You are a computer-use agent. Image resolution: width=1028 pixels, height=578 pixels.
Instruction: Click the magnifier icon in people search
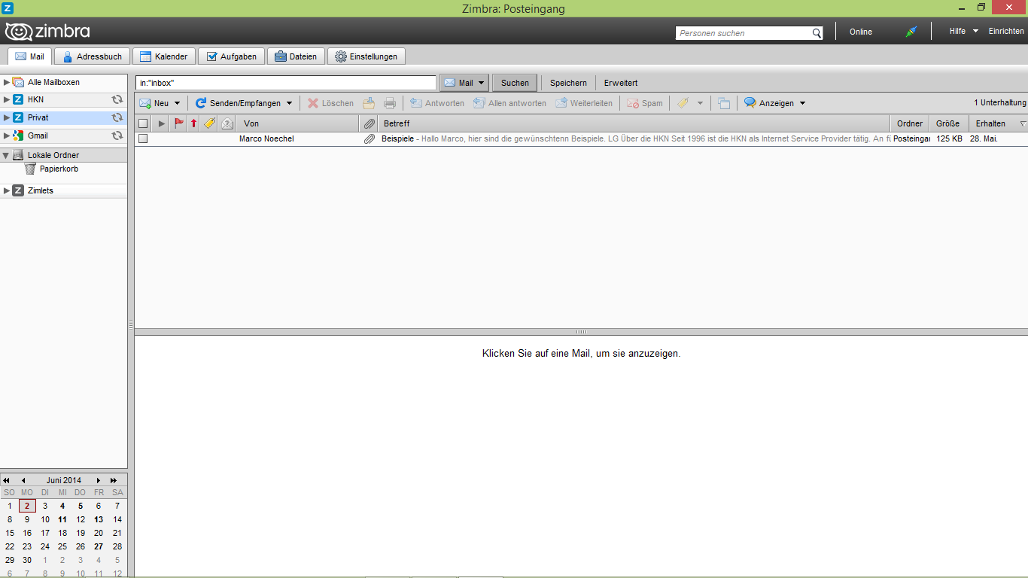(817, 33)
